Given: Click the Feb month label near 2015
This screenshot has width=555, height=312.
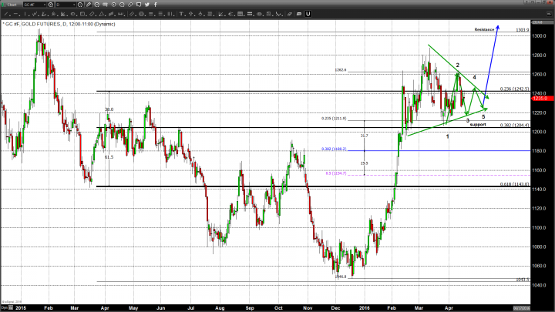Looking at the screenshot, I should tap(49, 308).
